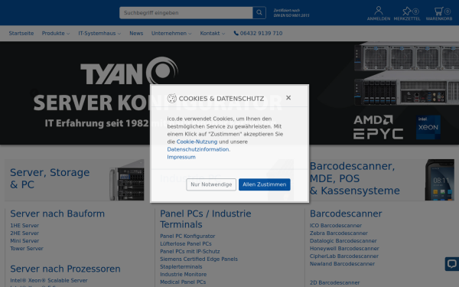
Task: Click the ISO 9001:2015 certification text
Action: coord(291,13)
